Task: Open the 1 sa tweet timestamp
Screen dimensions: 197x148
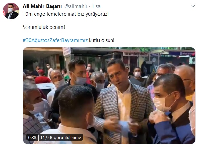Action: [96, 6]
